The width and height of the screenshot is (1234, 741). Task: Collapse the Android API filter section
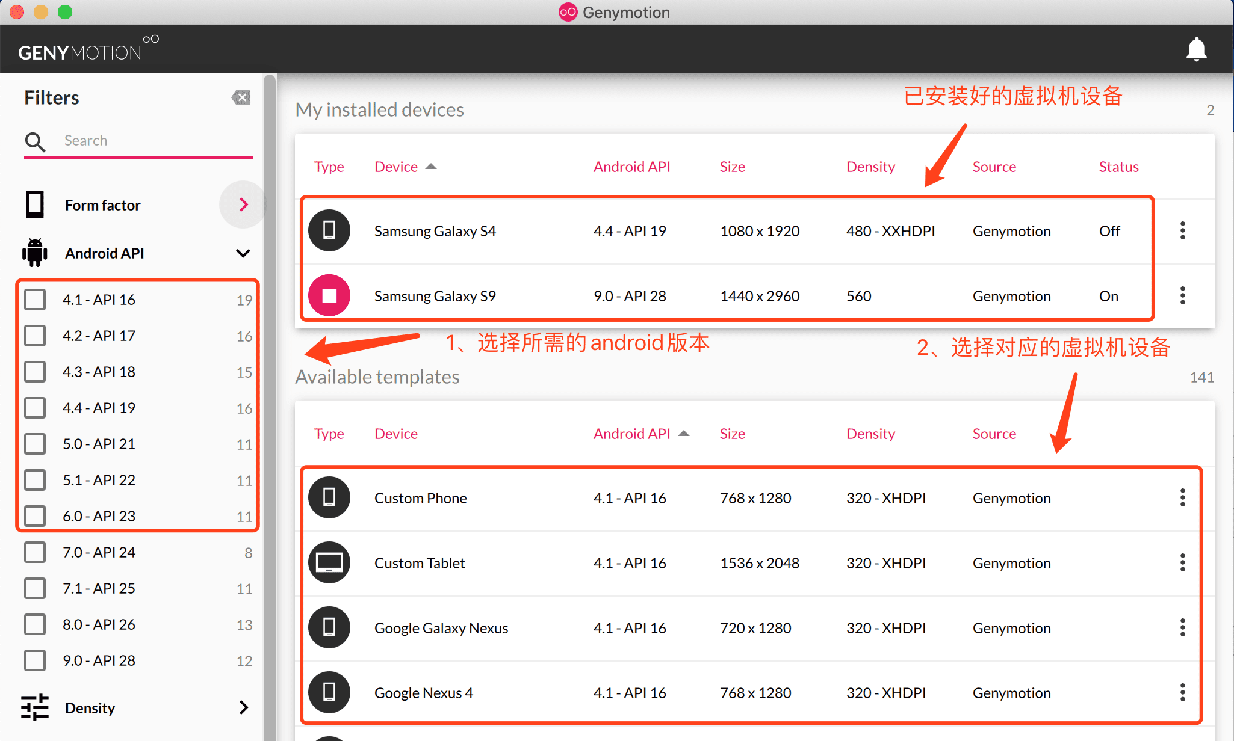(243, 253)
